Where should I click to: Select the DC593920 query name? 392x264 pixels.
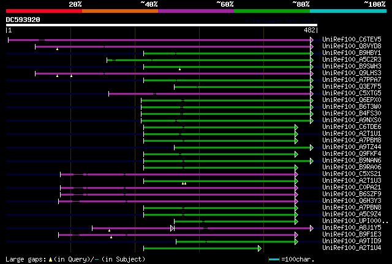point(23,20)
